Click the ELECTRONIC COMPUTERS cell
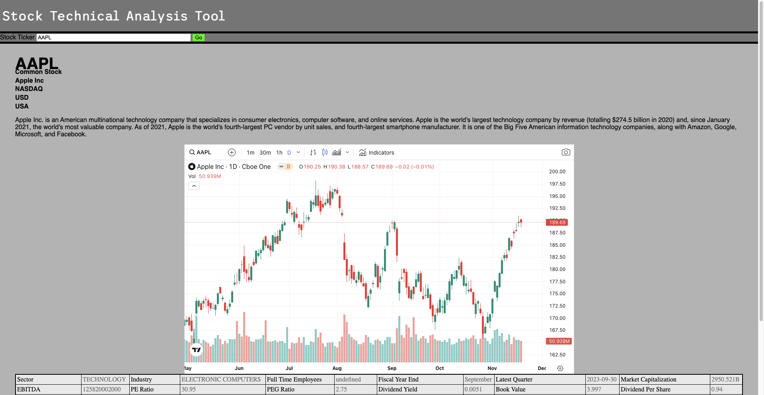The image size is (764, 395). click(223, 380)
